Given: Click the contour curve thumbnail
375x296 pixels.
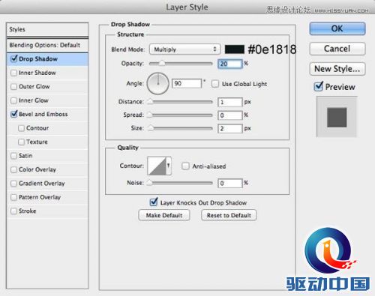Looking at the screenshot, I should (157, 166).
